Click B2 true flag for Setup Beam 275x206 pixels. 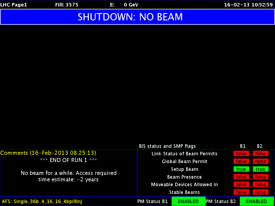[260, 169]
